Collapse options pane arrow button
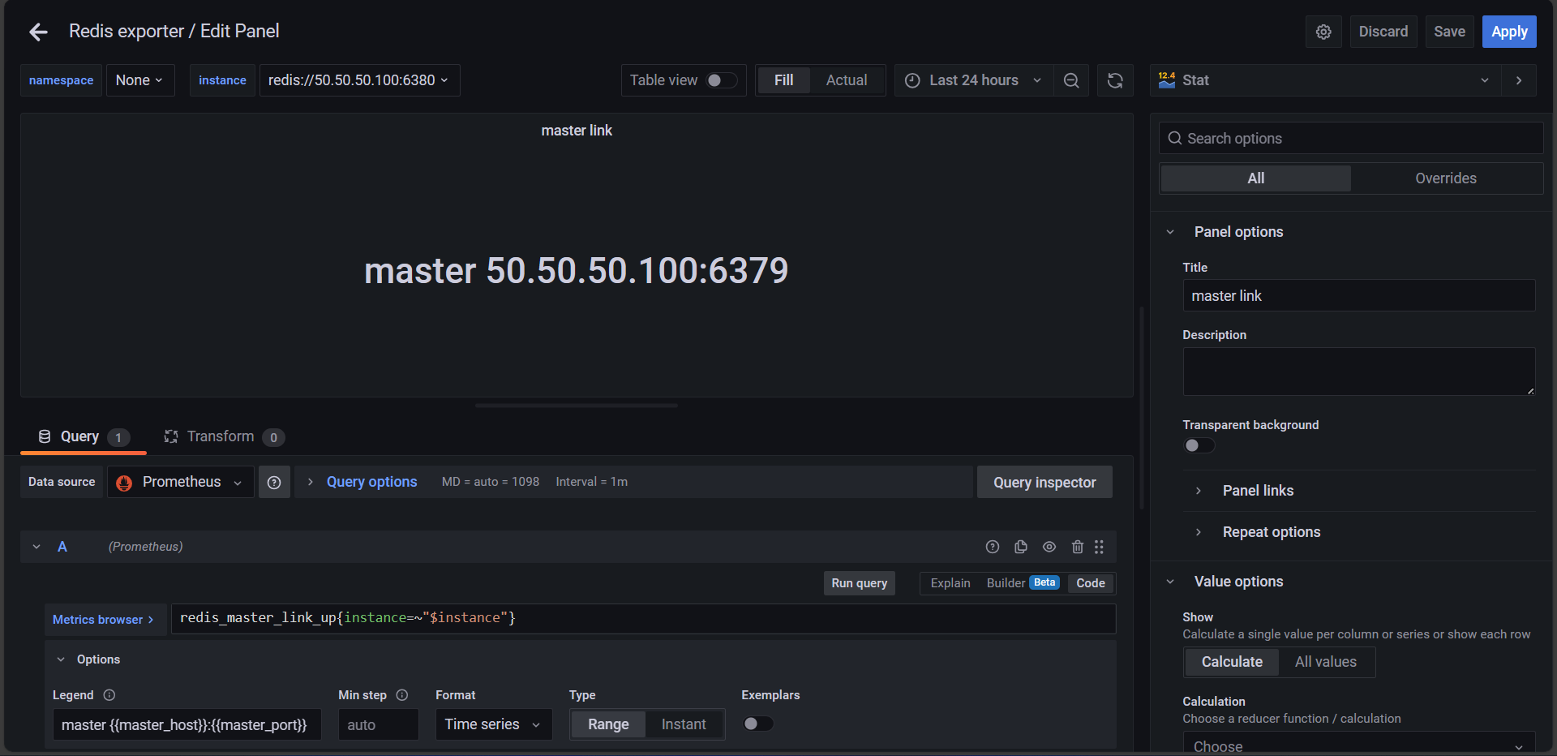 click(x=1519, y=80)
